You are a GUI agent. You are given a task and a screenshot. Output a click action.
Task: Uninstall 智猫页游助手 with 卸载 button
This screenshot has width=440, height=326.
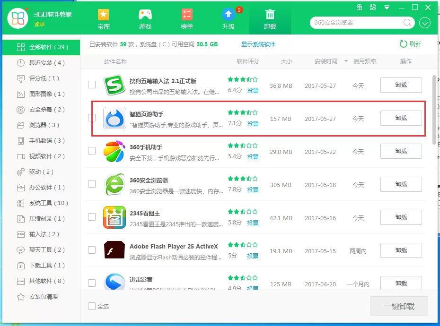pos(401,118)
